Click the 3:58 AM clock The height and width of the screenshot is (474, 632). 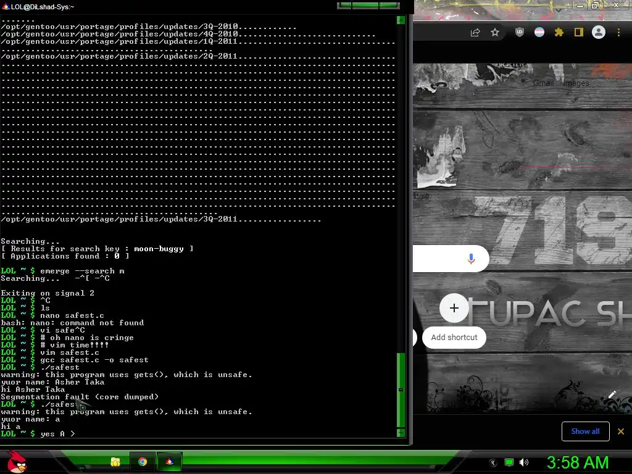[578, 462]
